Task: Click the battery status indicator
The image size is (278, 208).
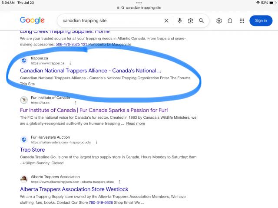Action: click(273, 3)
